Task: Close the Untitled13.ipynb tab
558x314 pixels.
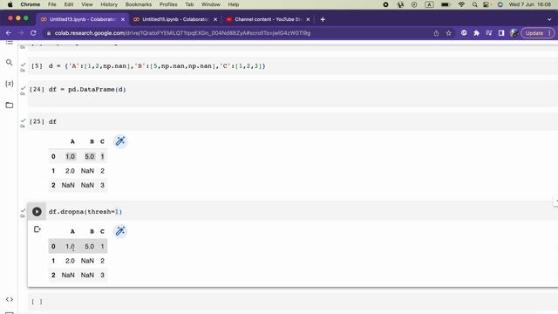Action: pos(123,19)
